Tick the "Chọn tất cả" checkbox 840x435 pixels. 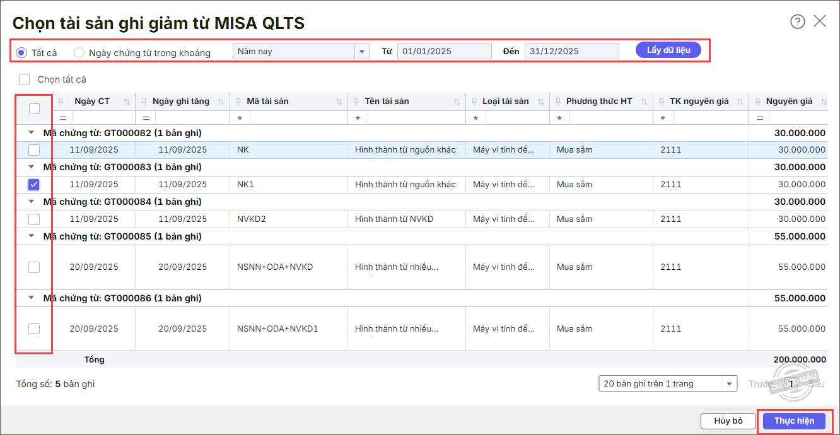[25, 79]
